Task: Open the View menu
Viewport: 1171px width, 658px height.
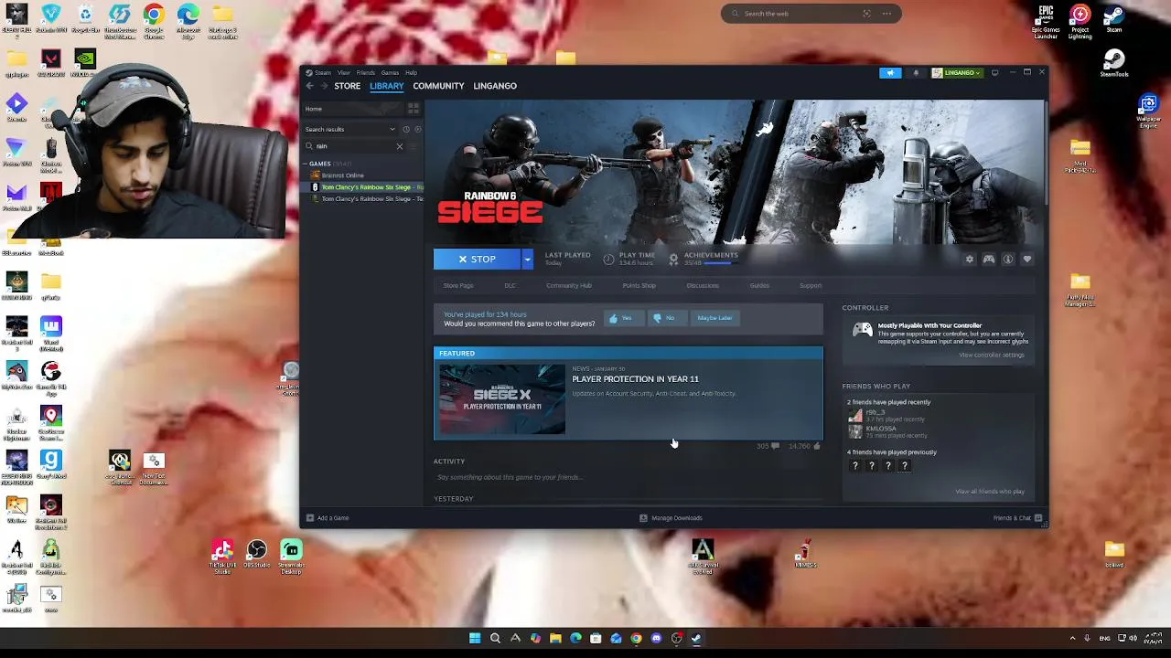Action: pos(344,73)
